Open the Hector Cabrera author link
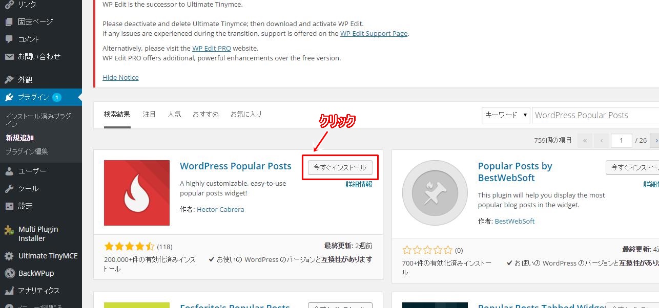This screenshot has width=659, height=308. click(220, 209)
